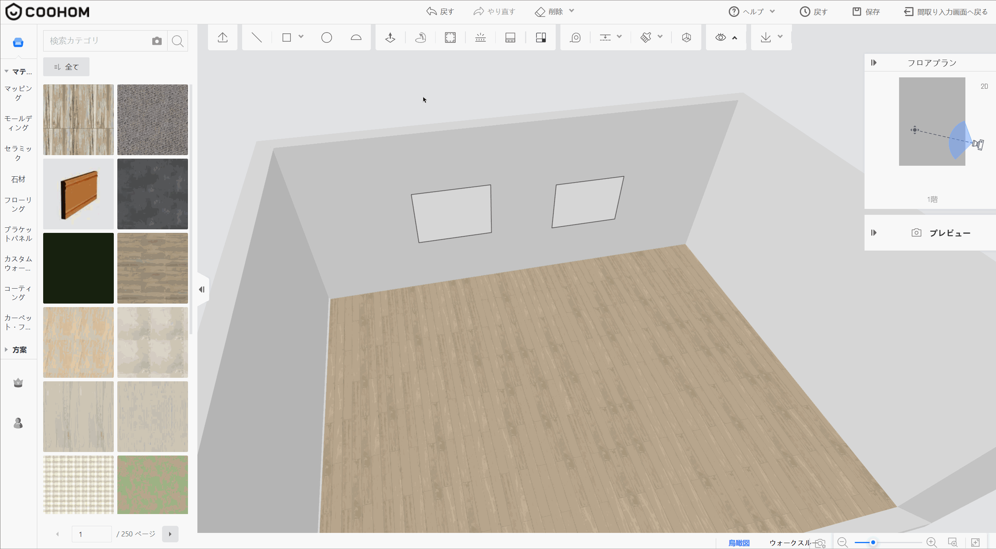
Task: Click the 保存 save button
Action: [866, 12]
